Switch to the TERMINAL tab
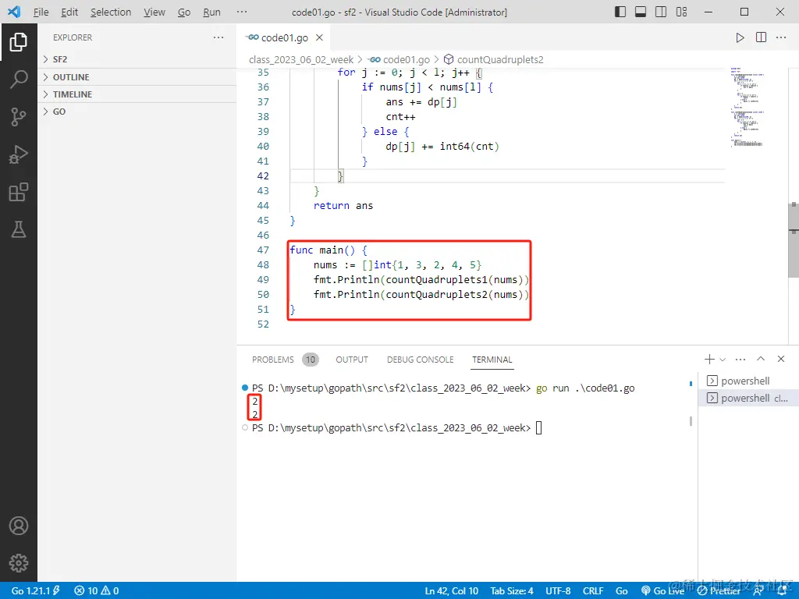This screenshot has width=799, height=599. click(492, 360)
